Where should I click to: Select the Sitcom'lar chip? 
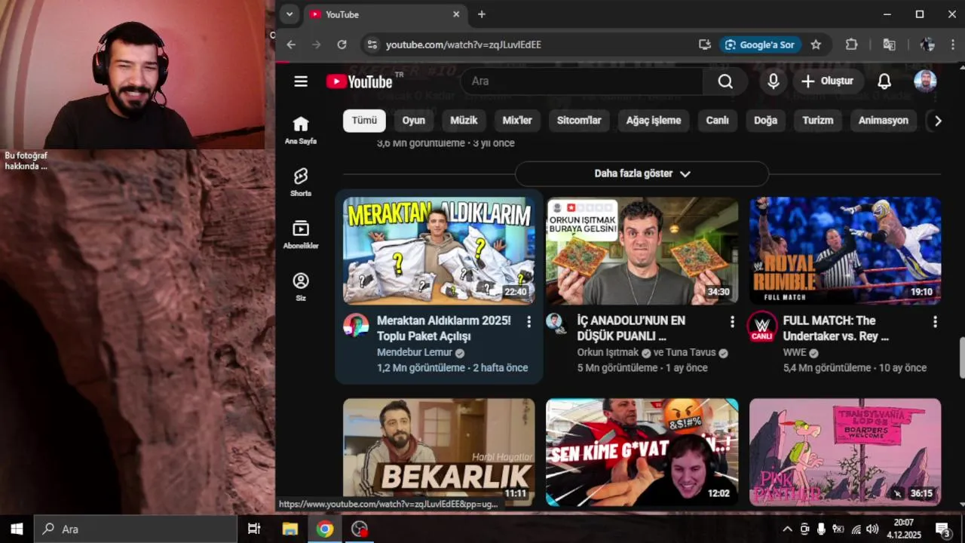(579, 121)
